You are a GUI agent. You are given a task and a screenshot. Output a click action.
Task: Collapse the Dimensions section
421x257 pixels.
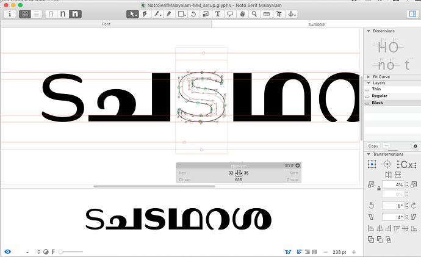coord(369,31)
